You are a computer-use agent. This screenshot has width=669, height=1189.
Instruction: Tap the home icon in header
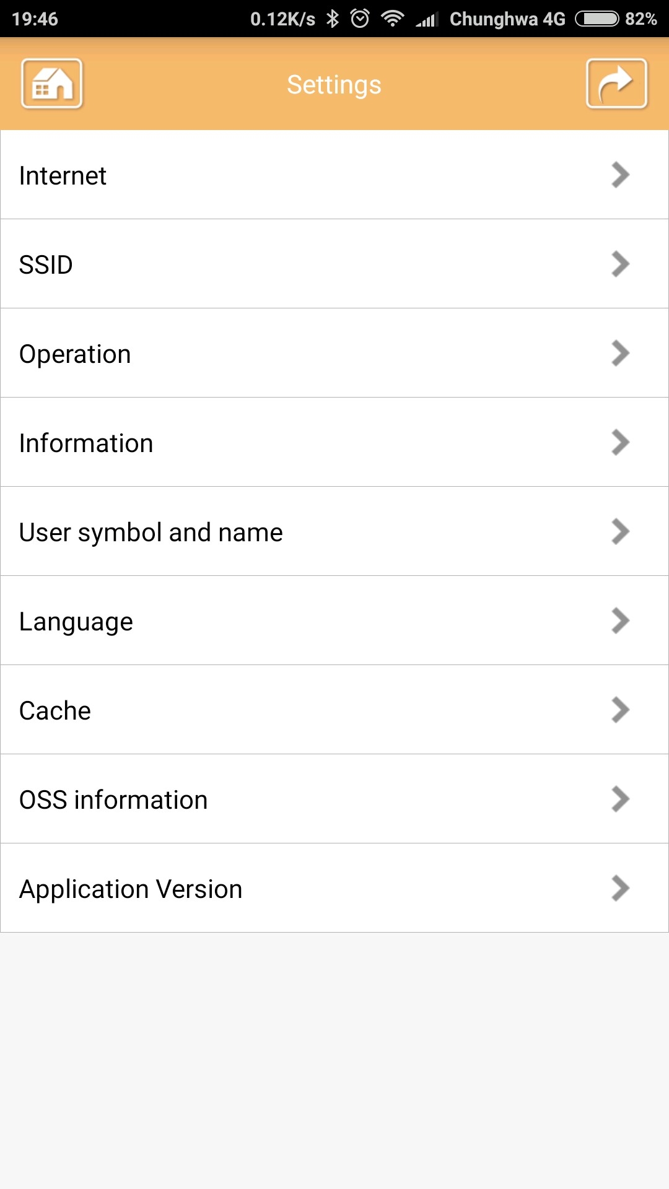tap(52, 84)
